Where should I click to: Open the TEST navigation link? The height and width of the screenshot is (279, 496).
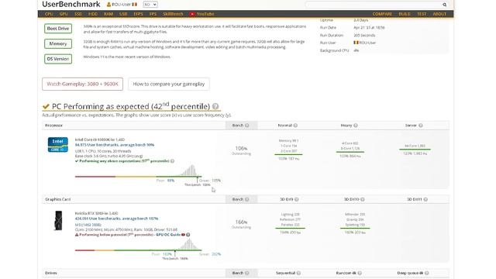coord(422,14)
